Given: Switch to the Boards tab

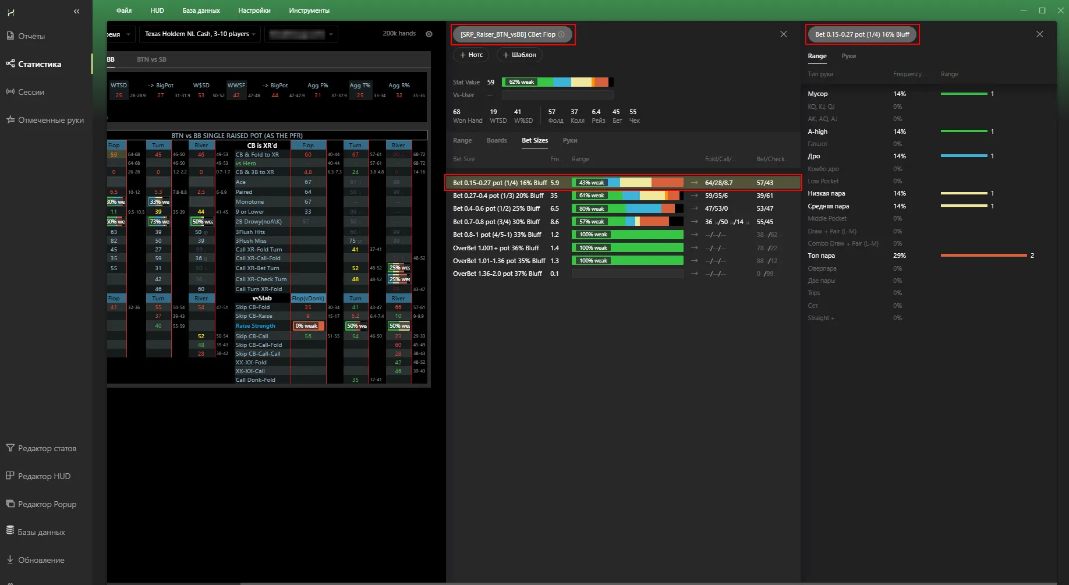Looking at the screenshot, I should (x=497, y=140).
